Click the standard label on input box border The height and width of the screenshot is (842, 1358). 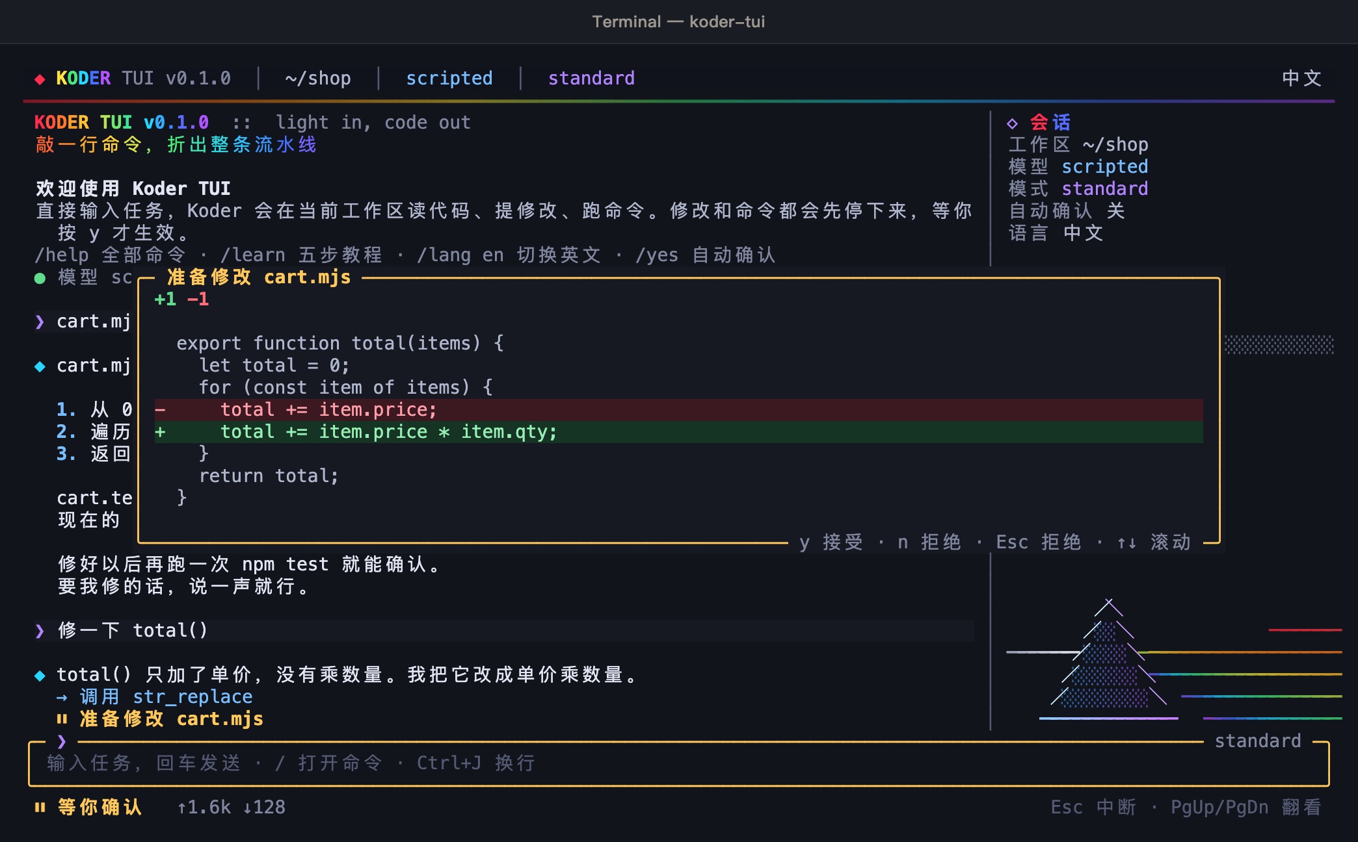click(x=1258, y=741)
